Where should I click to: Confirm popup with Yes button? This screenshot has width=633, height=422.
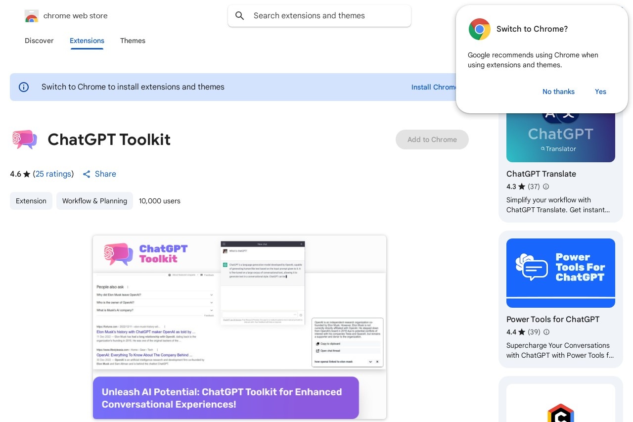tap(600, 92)
